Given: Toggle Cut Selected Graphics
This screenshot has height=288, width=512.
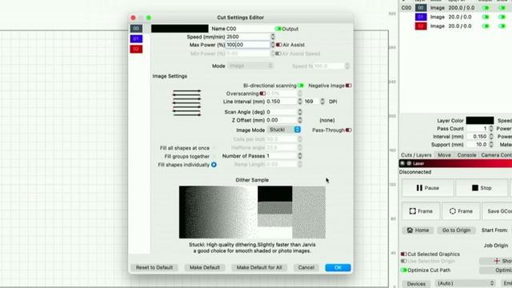Looking at the screenshot, I should 404,254.
